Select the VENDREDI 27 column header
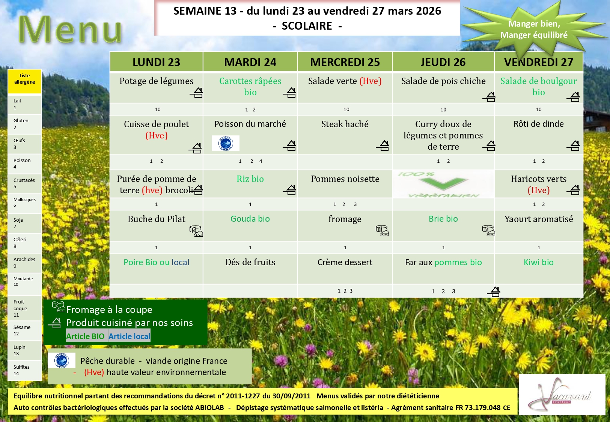This screenshot has width=610, height=422. point(538,62)
